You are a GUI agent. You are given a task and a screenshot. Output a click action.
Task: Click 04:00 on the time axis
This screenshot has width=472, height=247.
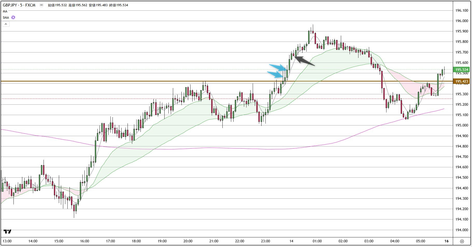(x=395, y=241)
